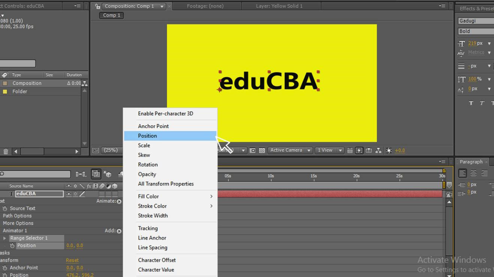Open the timeline panel options menu icon
The height and width of the screenshot is (277, 494).
pos(442,162)
